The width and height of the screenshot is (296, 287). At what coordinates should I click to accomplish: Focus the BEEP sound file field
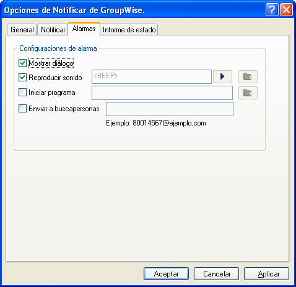pyautogui.click(x=152, y=76)
